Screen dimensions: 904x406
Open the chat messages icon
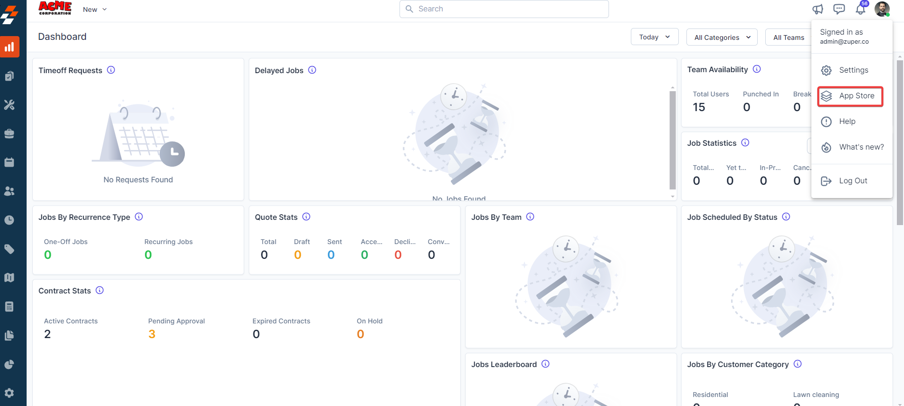[x=839, y=9]
